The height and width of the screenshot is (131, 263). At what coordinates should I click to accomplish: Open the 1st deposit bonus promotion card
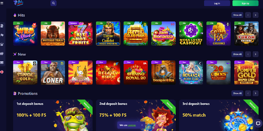(53, 115)
